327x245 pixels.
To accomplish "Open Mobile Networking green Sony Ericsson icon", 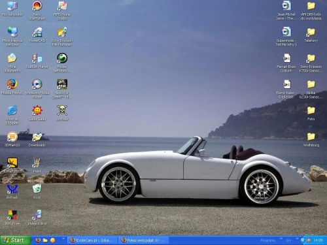I will click(x=62, y=58).
